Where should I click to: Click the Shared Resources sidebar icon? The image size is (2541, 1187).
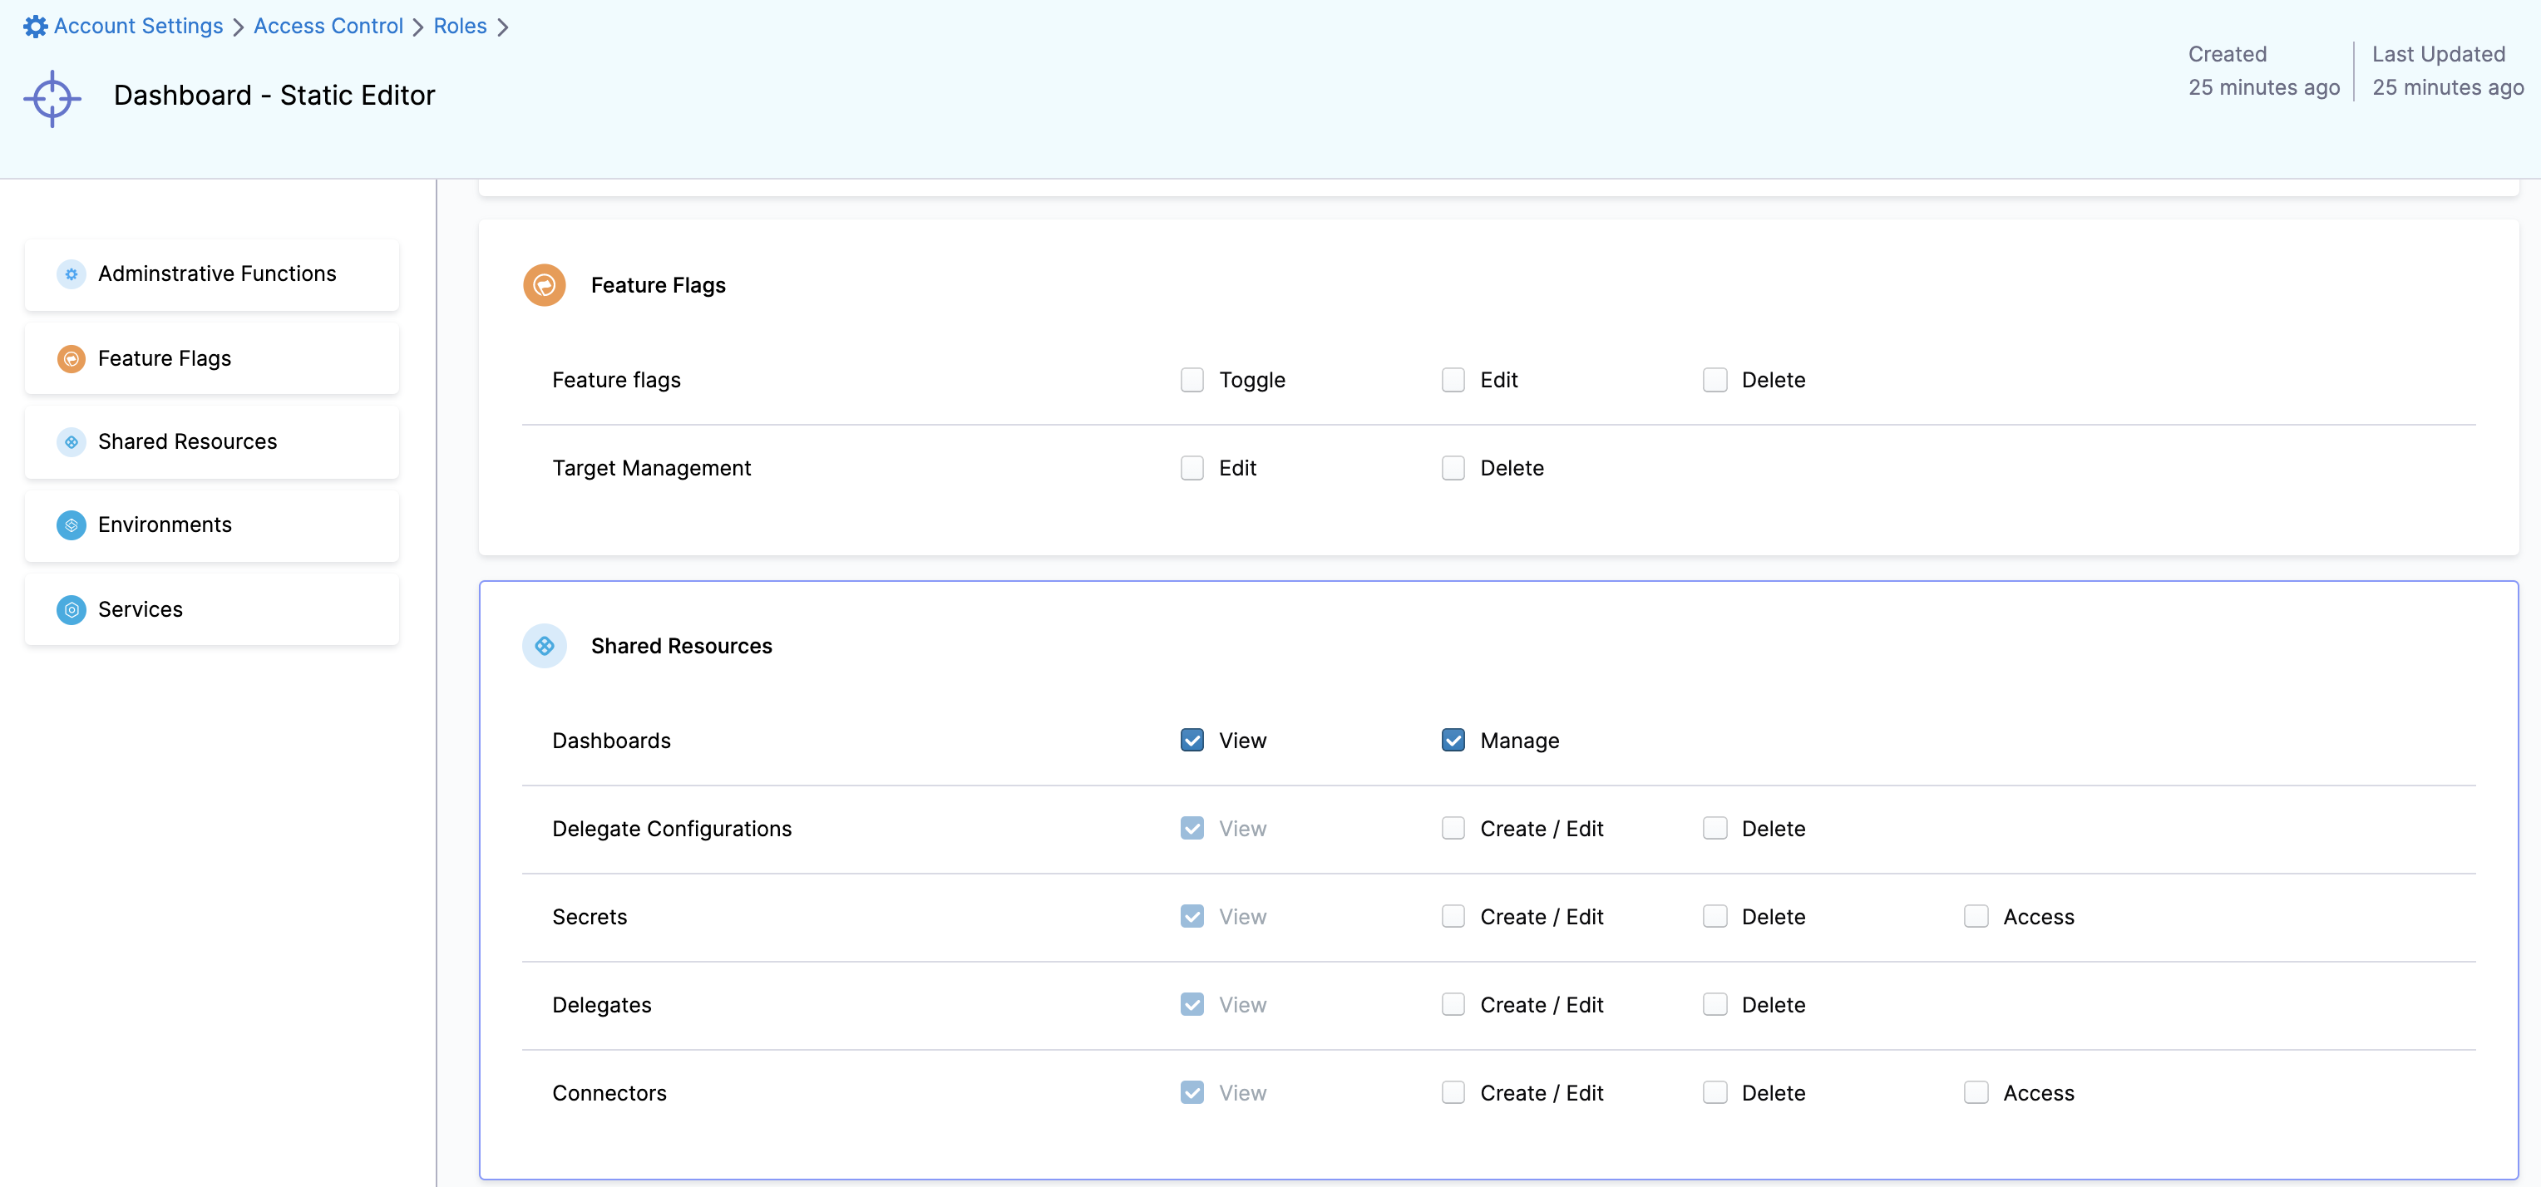(71, 441)
